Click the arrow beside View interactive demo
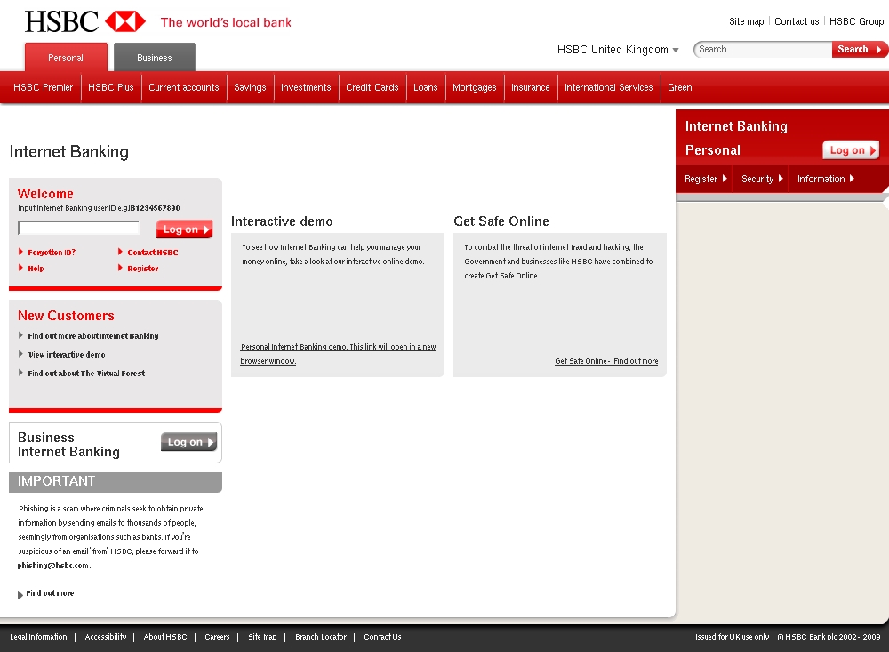This screenshot has height=652, width=889. tap(20, 355)
